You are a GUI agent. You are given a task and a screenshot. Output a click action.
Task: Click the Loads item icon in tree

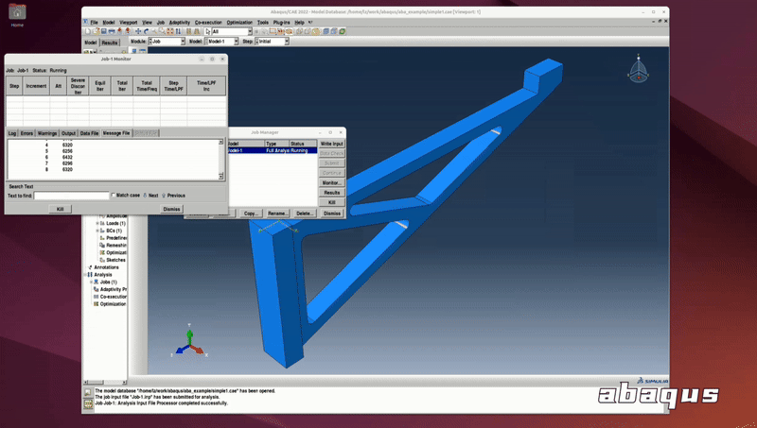coord(102,223)
